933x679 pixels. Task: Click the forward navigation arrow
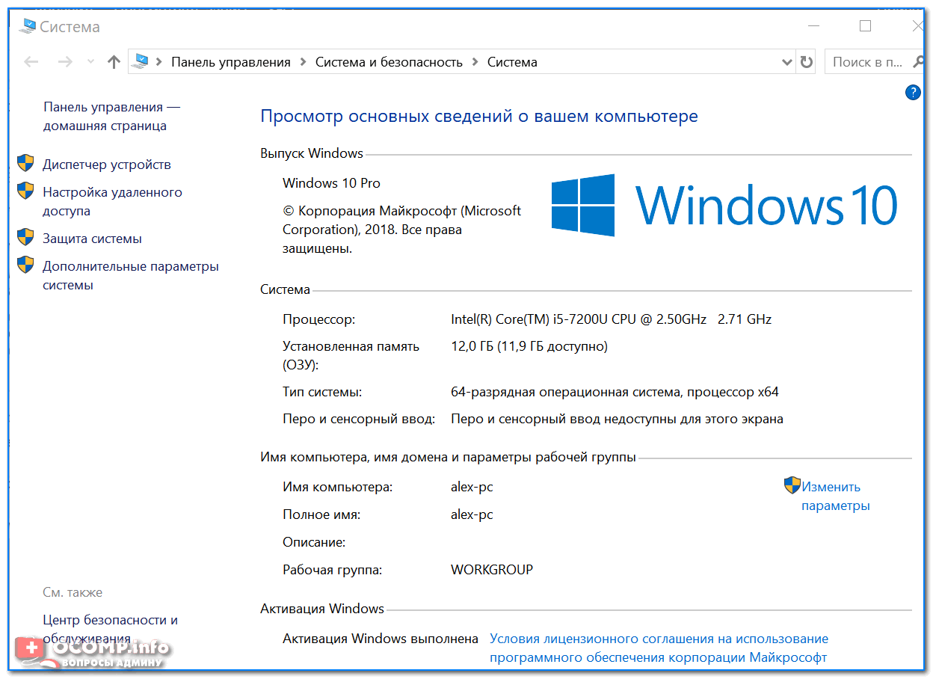65,62
